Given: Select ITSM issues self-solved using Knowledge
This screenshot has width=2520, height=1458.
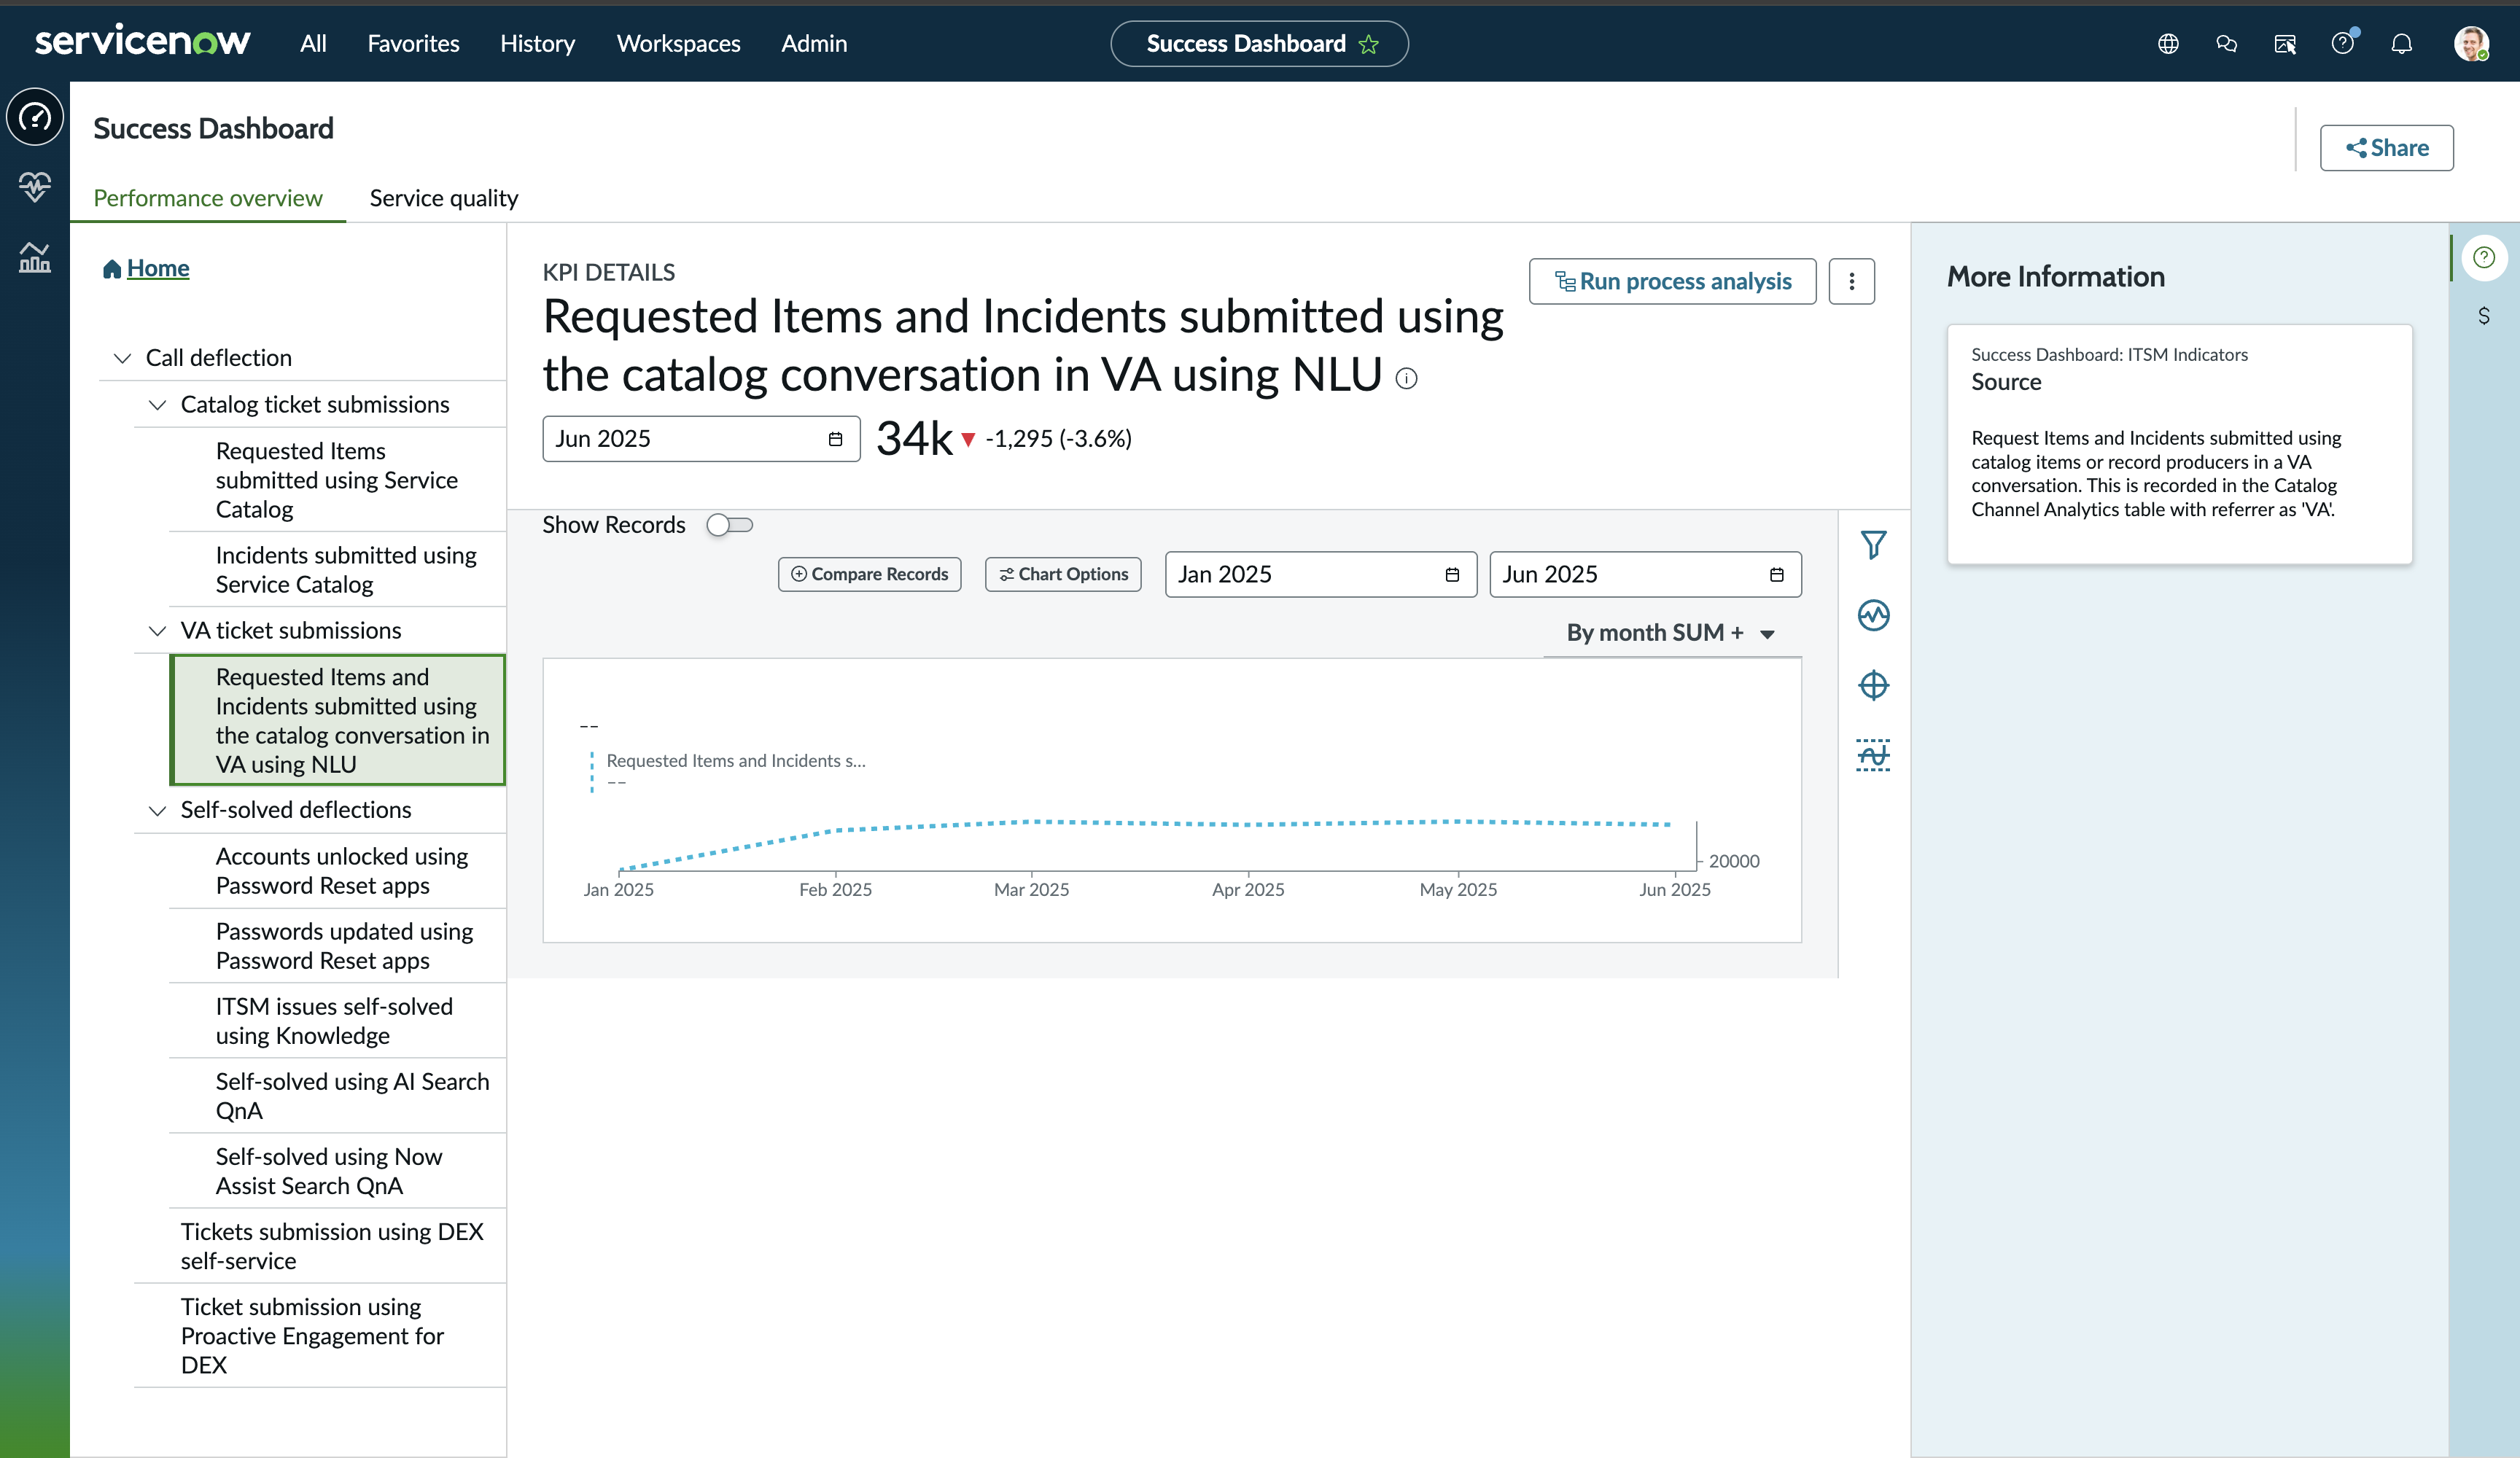Looking at the screenshot, I should [338, 1021].
